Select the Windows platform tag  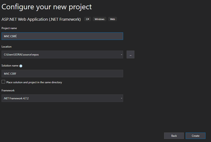(100, 19)
